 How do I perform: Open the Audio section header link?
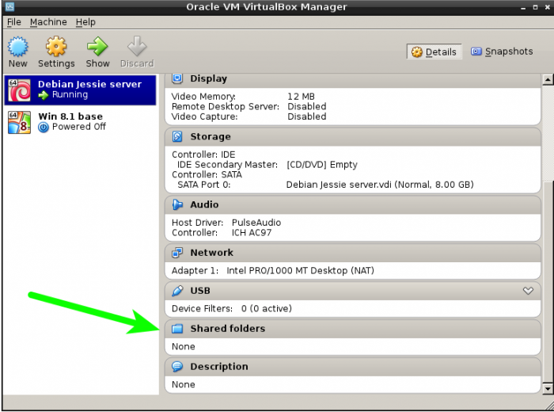(204, 204)
